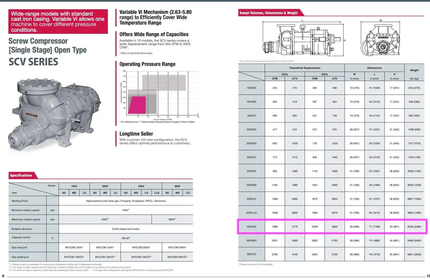
Task: Select the 160VSD model row label
Action: pyautogui.click(x=251, y=88)
